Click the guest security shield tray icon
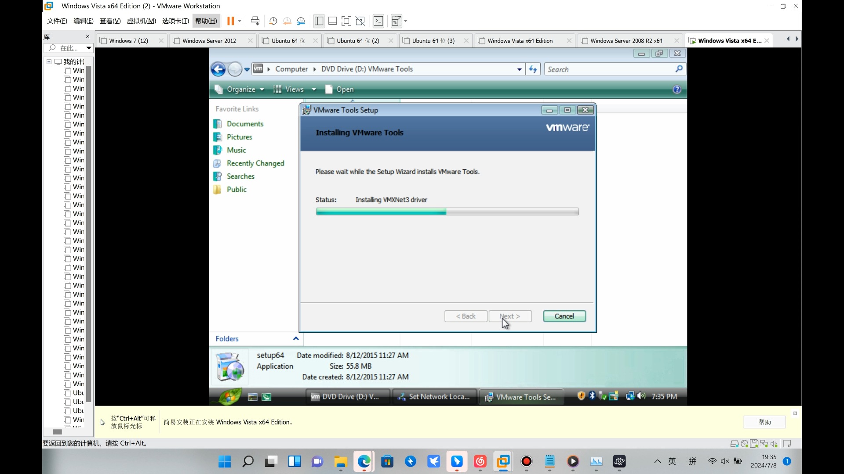Image resolution: width=844 pixels, height=474 pixels. point(581,396)
